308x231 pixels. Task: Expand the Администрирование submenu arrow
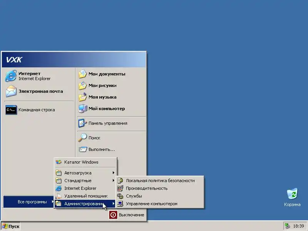[x=113, y=204]
